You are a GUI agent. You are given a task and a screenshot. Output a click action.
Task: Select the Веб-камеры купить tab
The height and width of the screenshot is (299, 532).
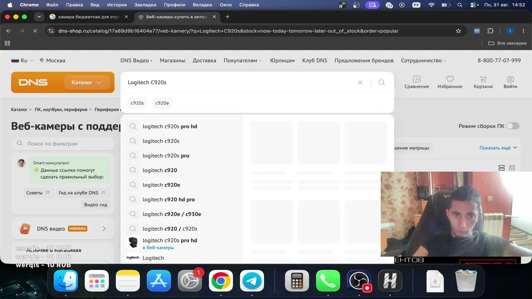178,17
